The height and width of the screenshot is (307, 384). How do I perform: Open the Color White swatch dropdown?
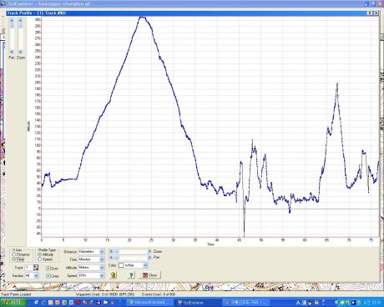tap(144, 265)
